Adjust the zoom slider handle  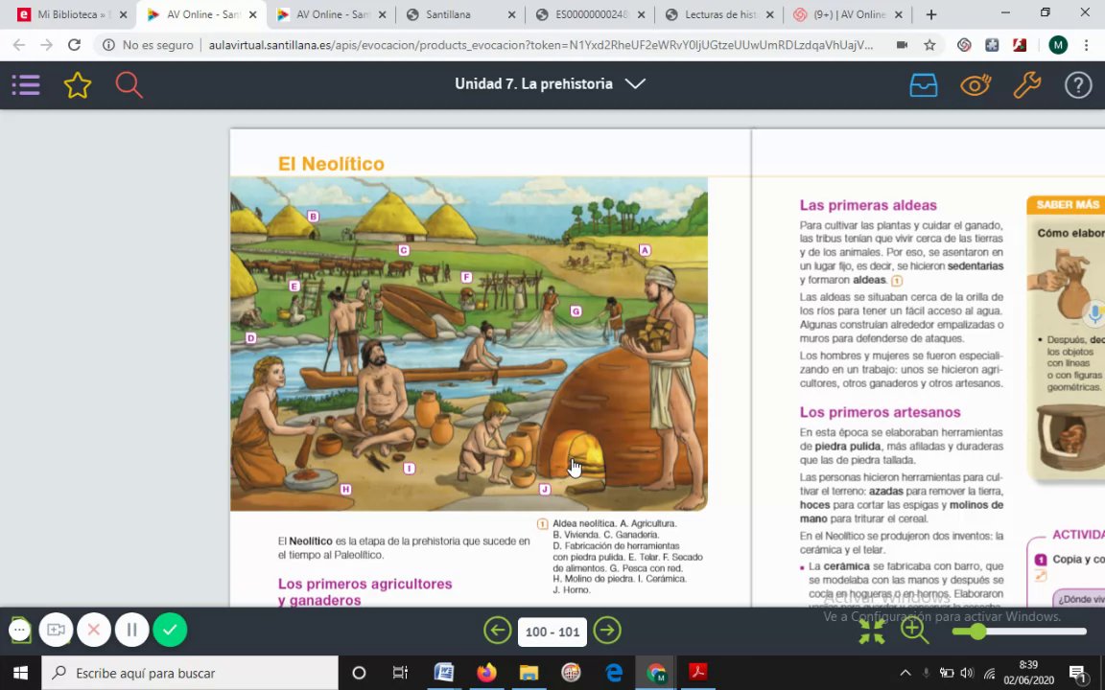click(x=976, y=631)
